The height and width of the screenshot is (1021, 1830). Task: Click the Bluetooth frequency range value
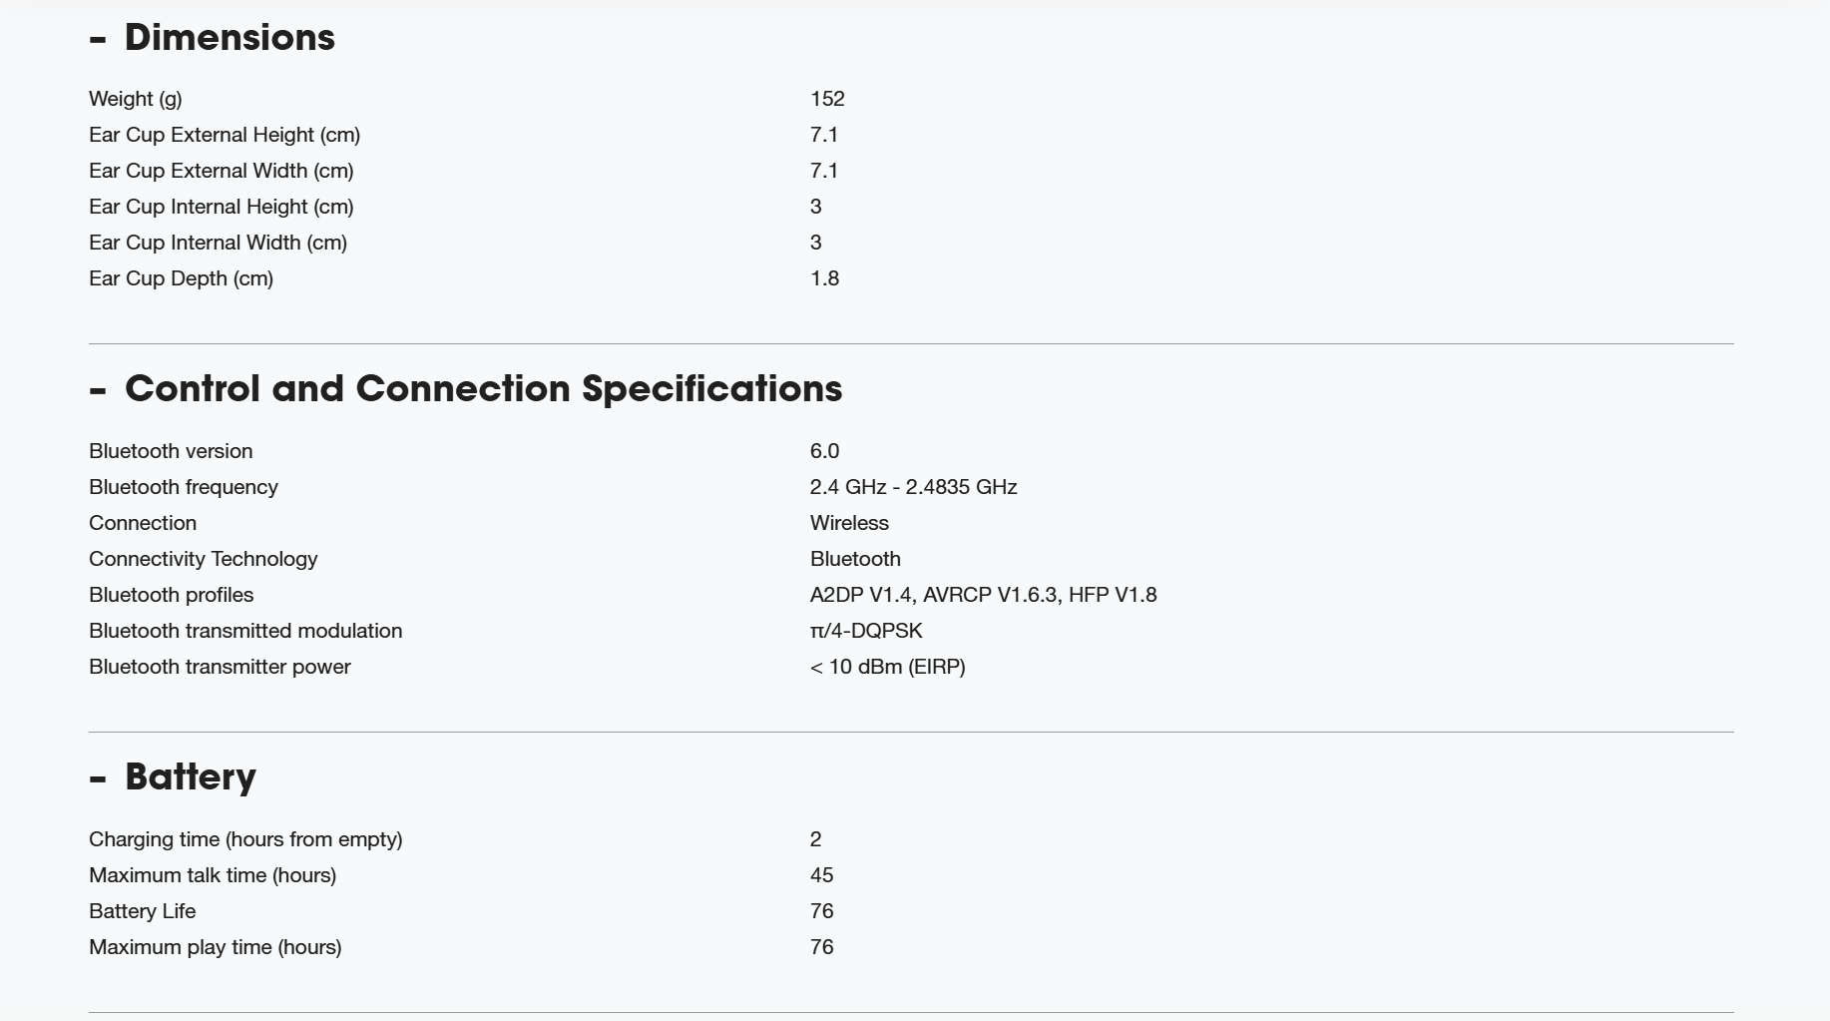(913, 487)
